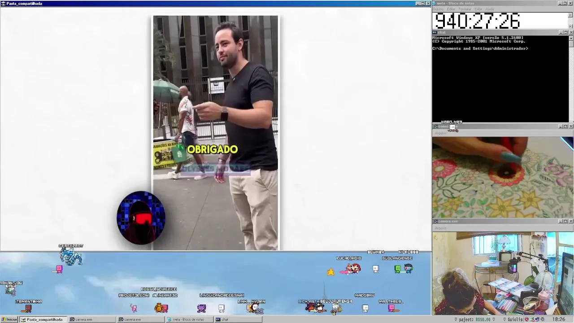Click the TSMANTINHA red character sprite
This screenshot has height=323, width=574.
pyautogui.click(x=28, y=308)
